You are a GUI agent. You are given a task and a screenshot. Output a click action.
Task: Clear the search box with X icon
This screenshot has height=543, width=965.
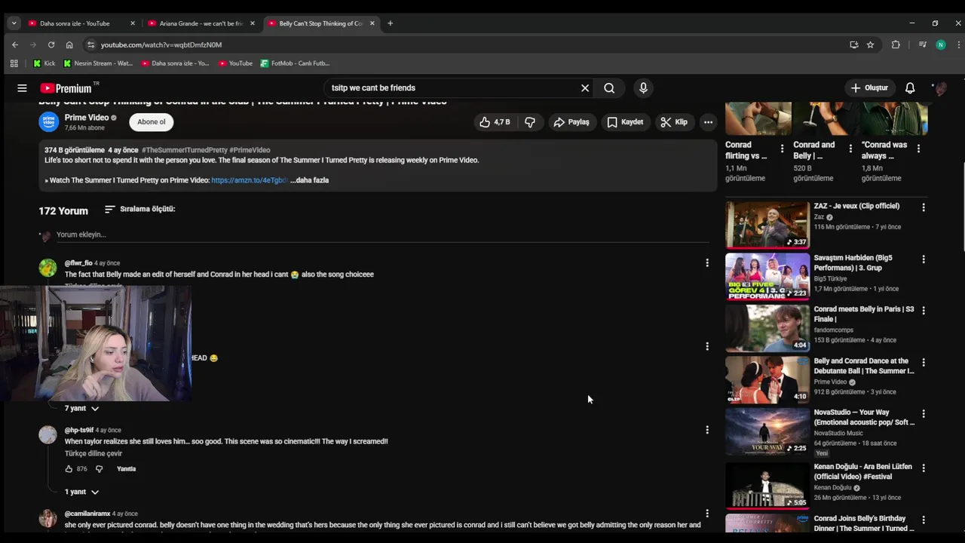coord(585,88)
